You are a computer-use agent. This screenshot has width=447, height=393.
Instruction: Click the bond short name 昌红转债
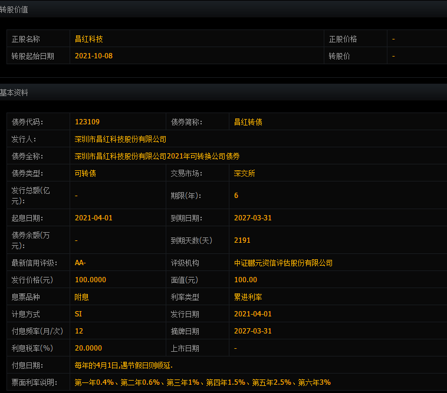[x=248, y=122]
